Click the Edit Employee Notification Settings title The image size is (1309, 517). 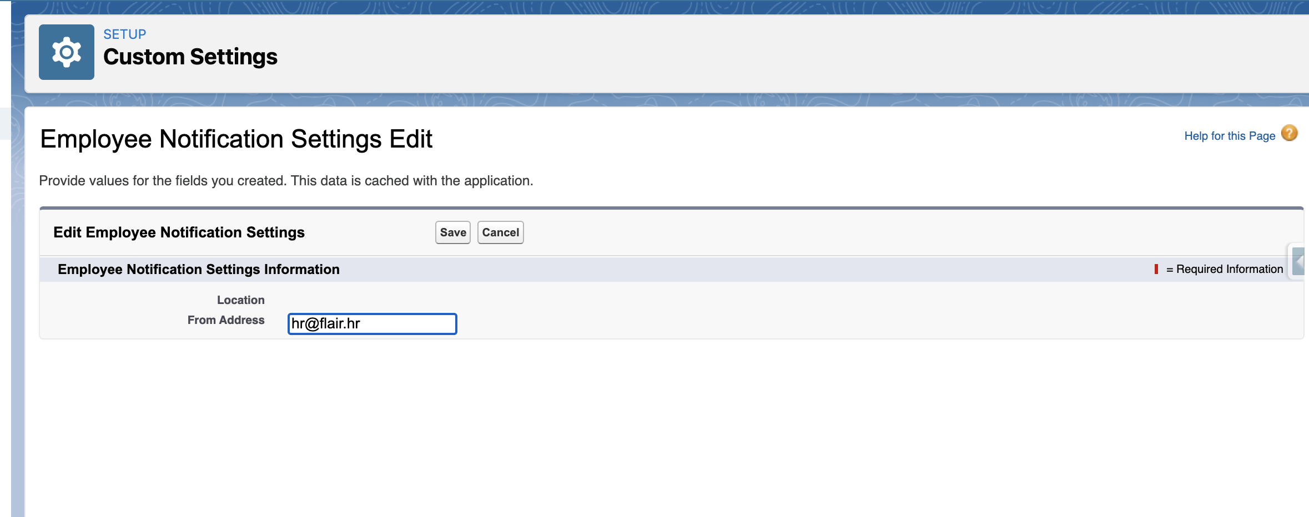[x=179, y=232]
